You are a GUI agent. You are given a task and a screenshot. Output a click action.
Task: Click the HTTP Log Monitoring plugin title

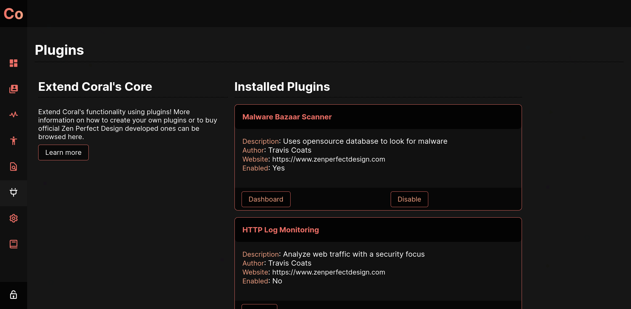(280, 230)
